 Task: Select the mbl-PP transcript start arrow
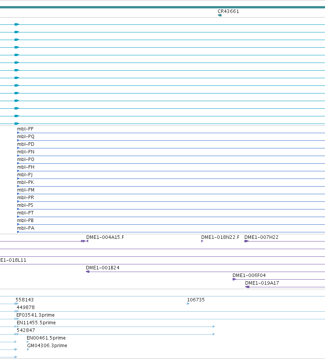[x=18, y=133]
